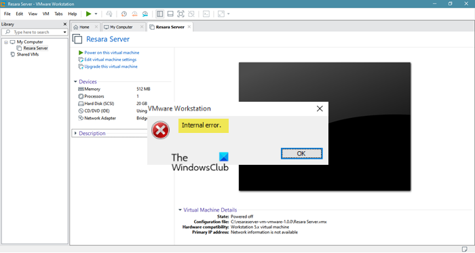The image size is (475, 253).
Task: Take a snapshot with the clock icon
Action: click(x=124, y=14)
